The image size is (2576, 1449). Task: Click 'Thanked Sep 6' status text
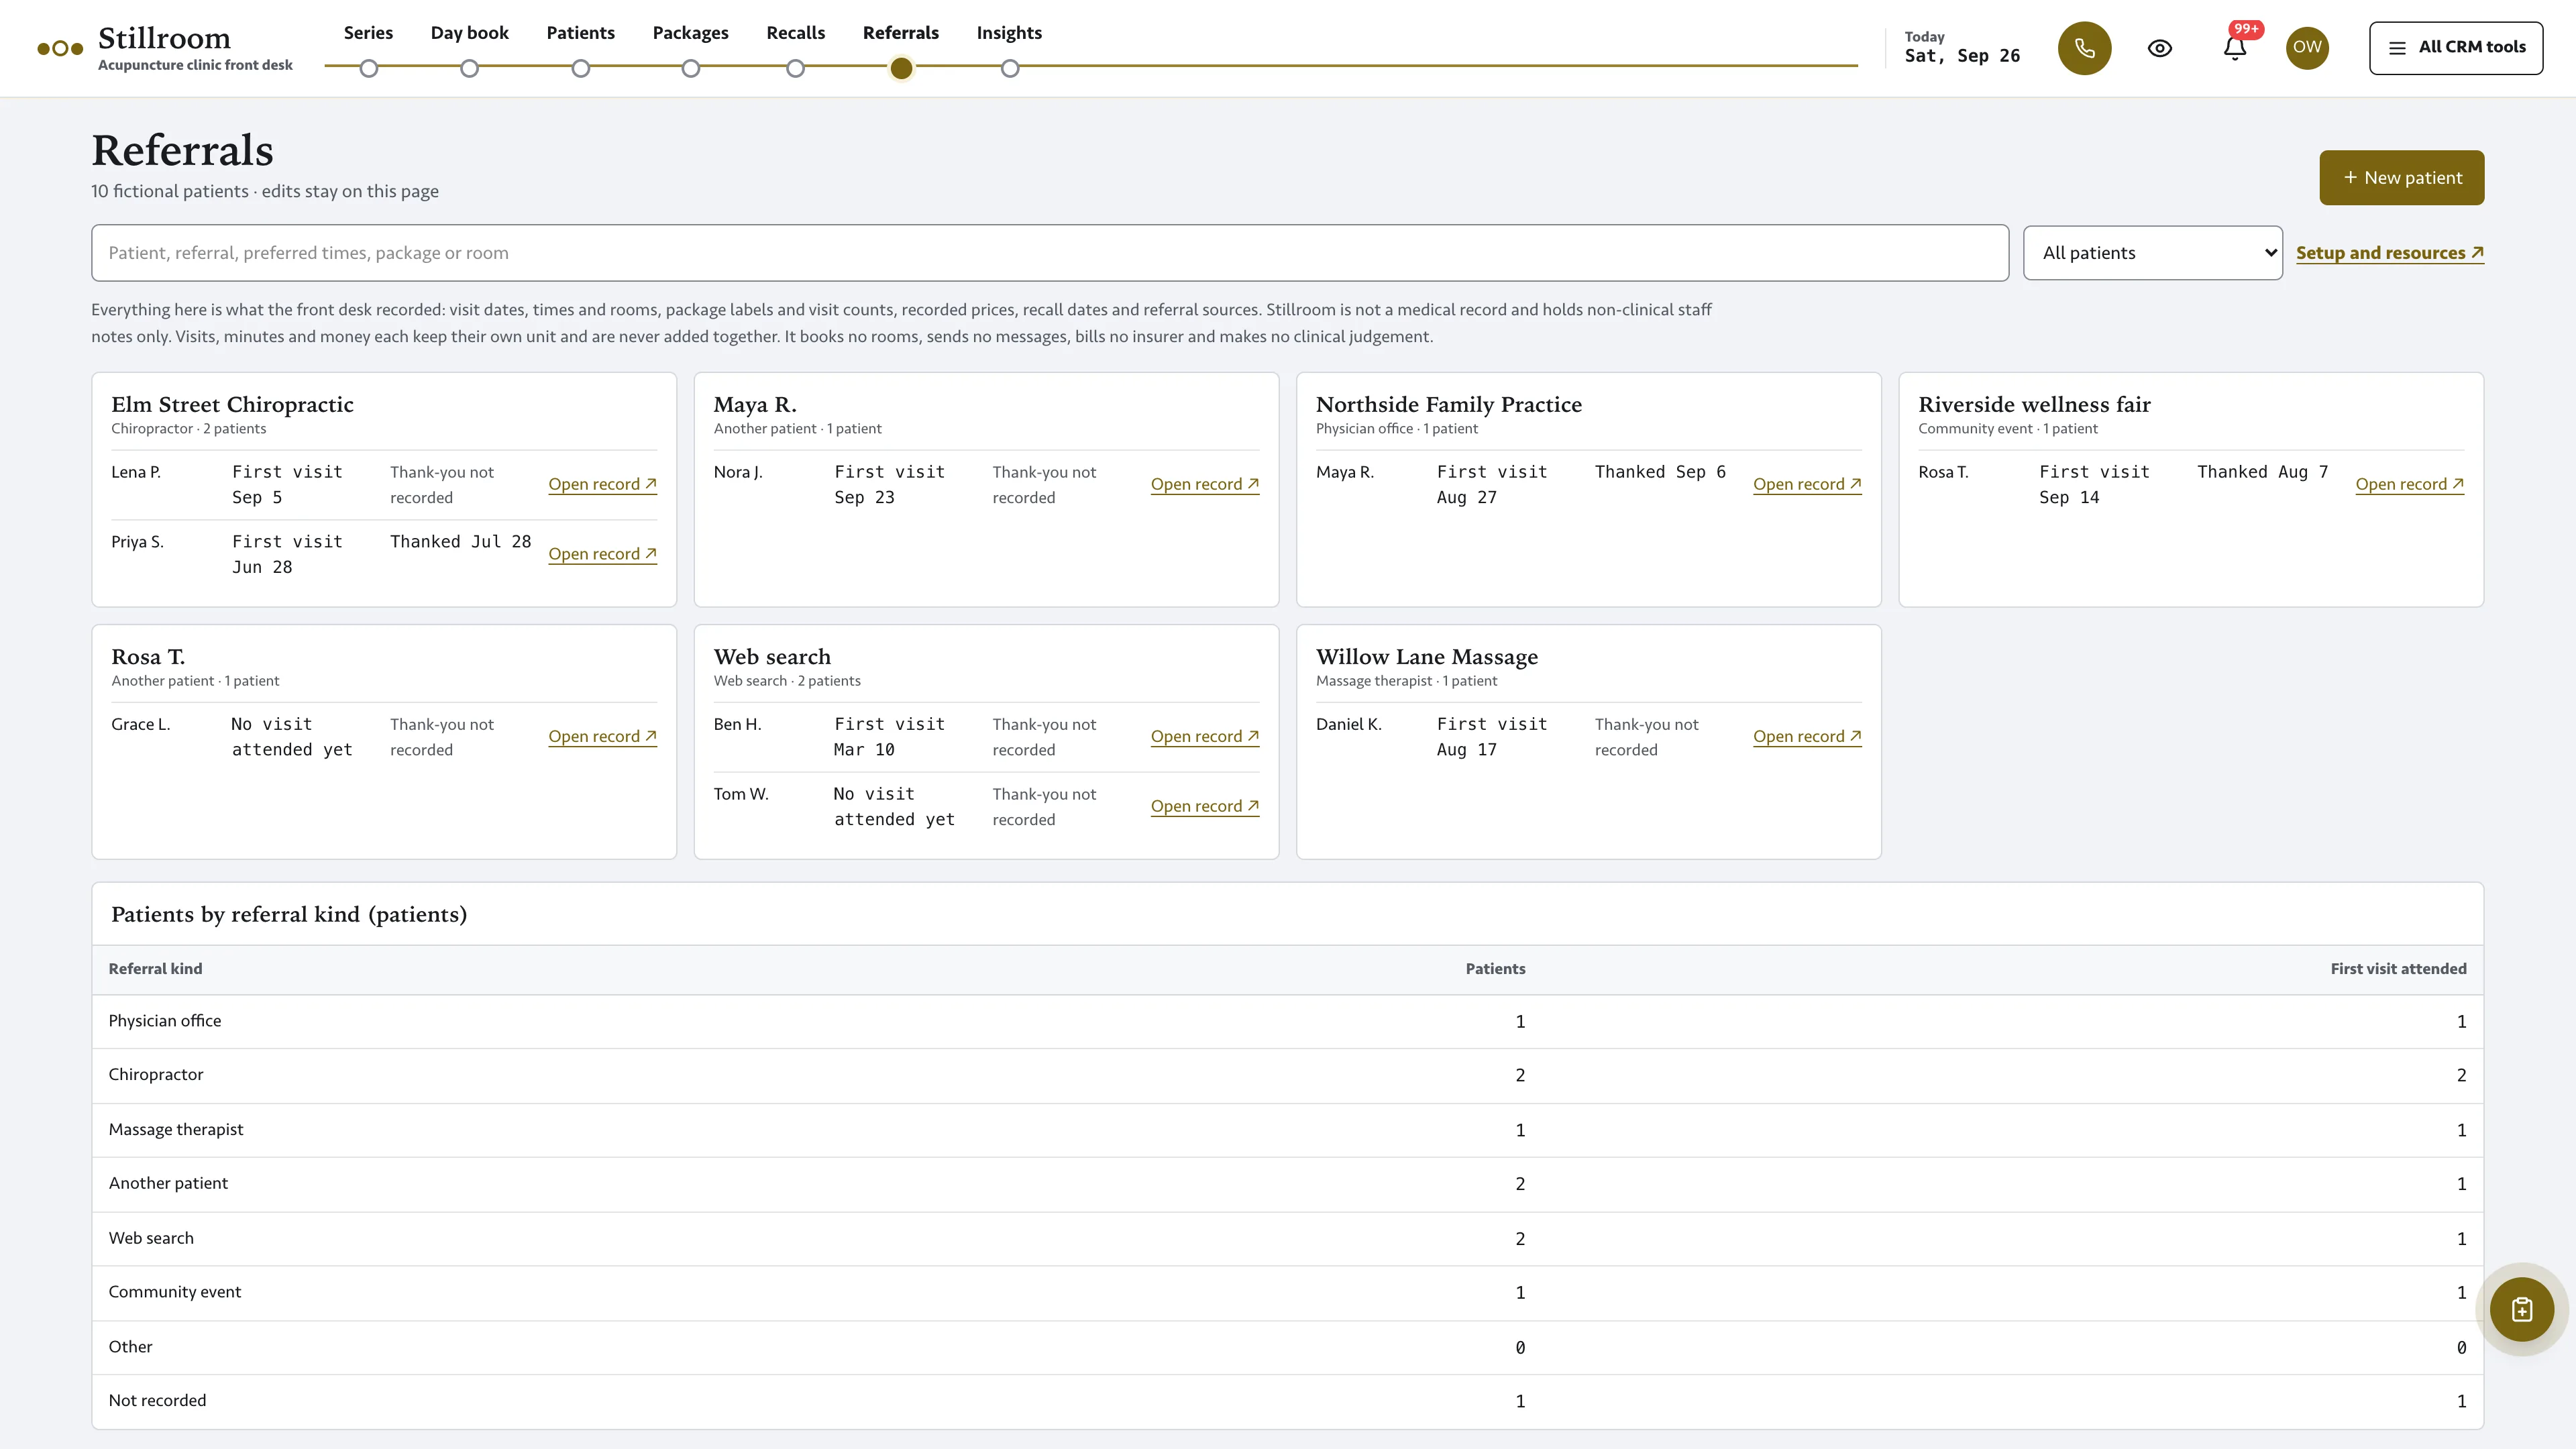pos(1660,471)
